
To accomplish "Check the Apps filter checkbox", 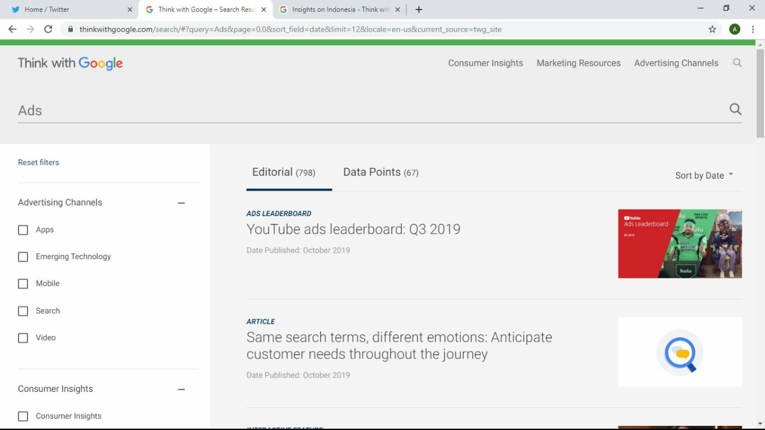I will click(23, 230).
